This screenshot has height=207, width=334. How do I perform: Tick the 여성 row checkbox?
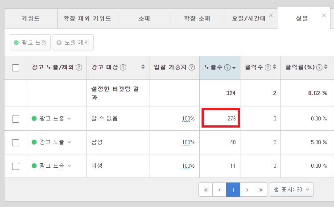[16, 166]
